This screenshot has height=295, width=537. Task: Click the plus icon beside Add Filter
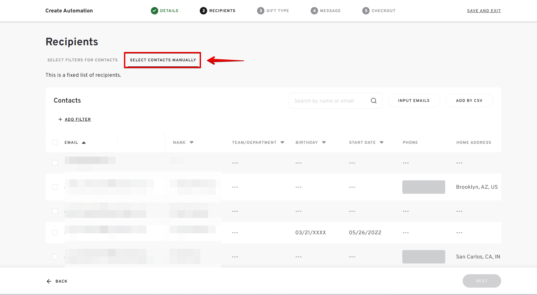click(x=60, y=119)
